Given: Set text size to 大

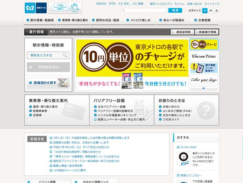Looking at the screenshot, I should pos(217,11).
